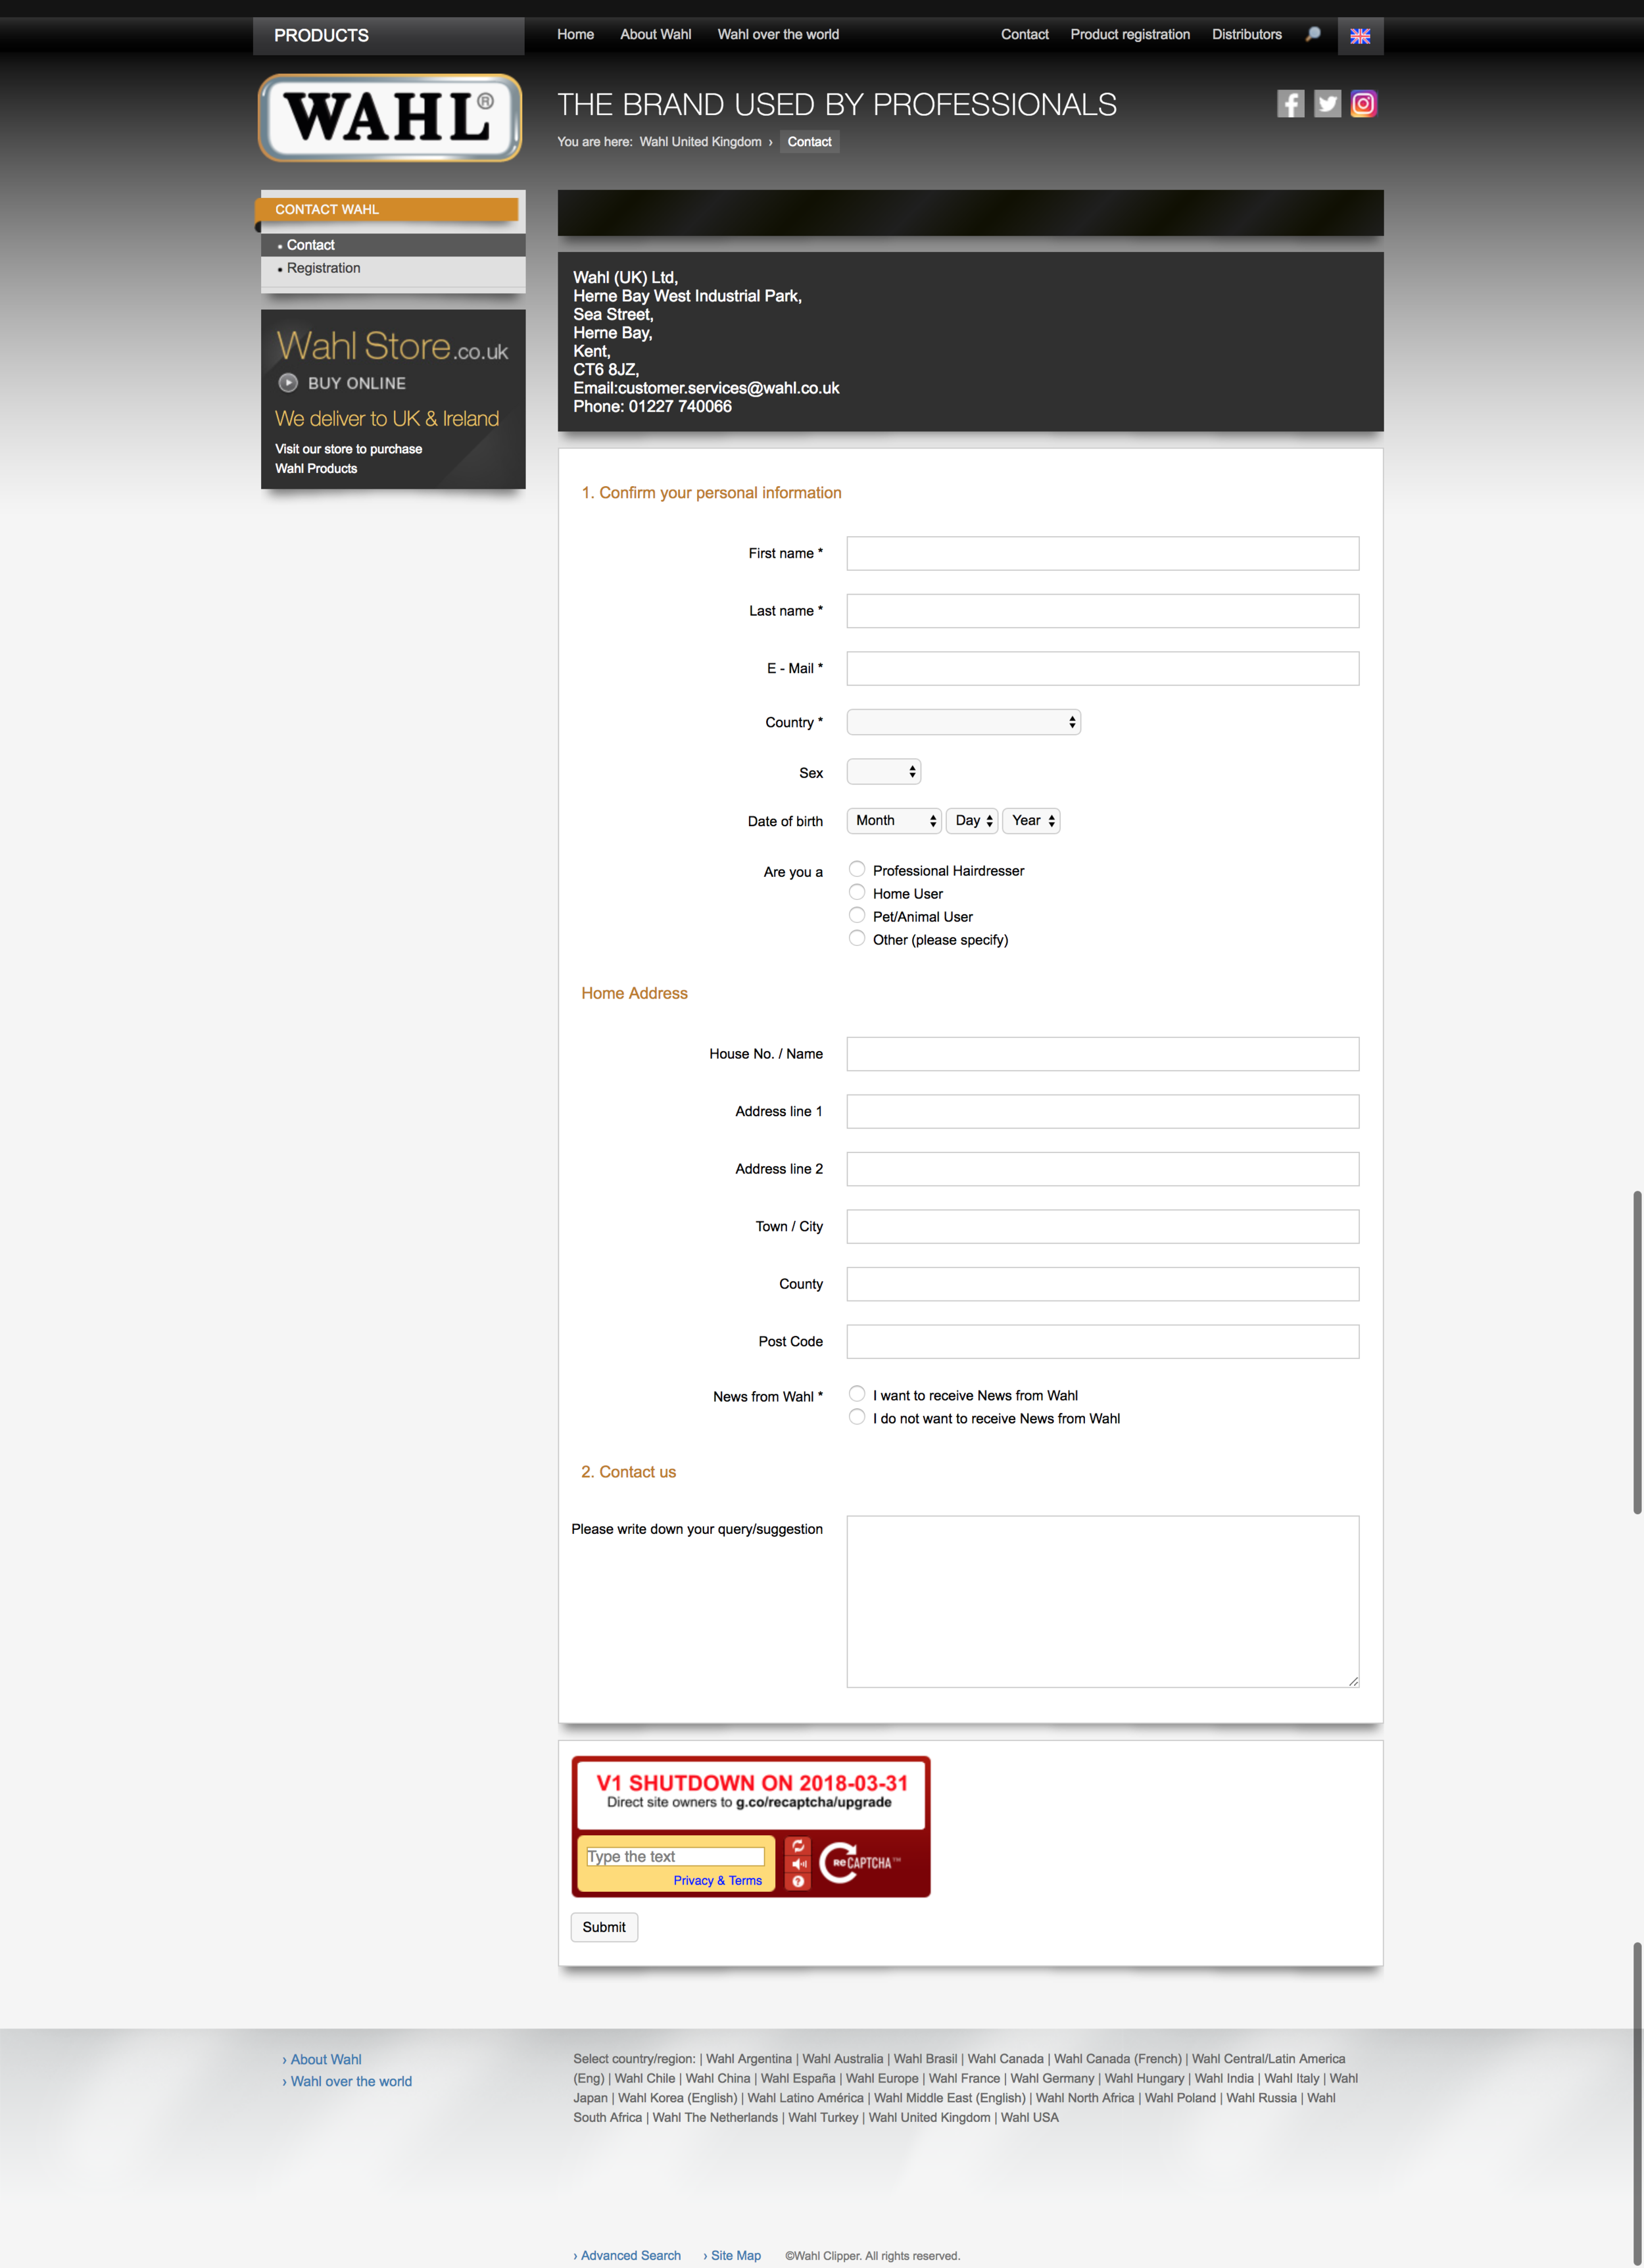Open Wahl USA region link
The width and height of the screenshot is (1644, 2268).
click(1030, 2117)
